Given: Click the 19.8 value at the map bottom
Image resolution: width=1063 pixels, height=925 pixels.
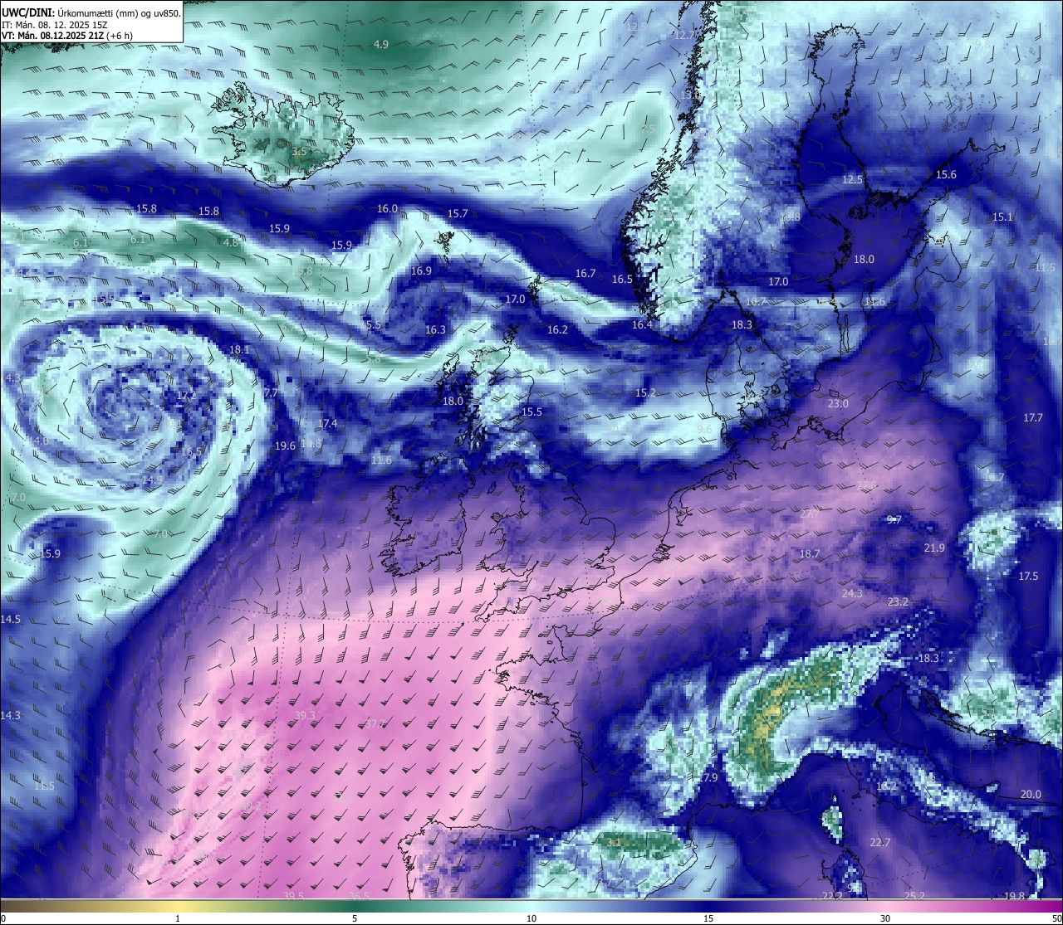Looking at the screenshot, I should pos(1014,896).
